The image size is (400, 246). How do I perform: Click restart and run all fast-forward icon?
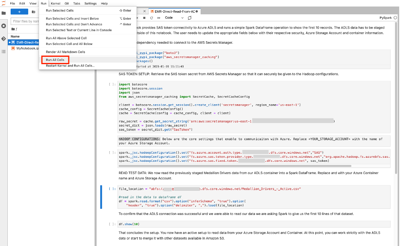pyautogui.click(x=158, y=18)
